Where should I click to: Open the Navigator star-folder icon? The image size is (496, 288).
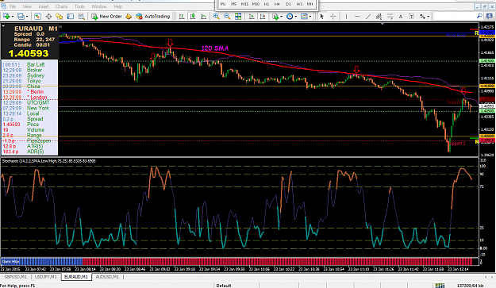pyautogui.click(x=60, y=17)
